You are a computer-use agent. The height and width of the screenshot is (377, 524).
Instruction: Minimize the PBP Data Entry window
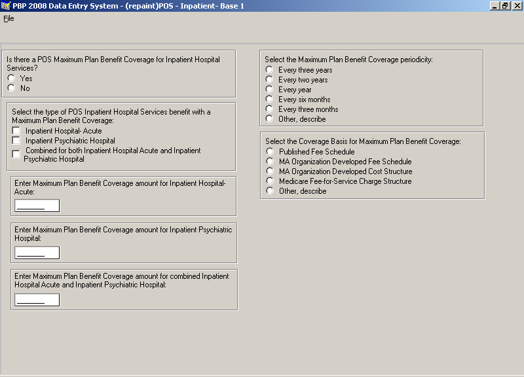[x=495, y=6]
